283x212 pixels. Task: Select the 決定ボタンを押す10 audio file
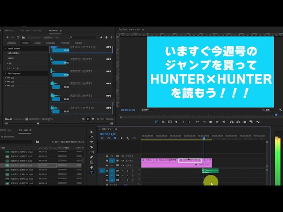click(x=81, y=108)
